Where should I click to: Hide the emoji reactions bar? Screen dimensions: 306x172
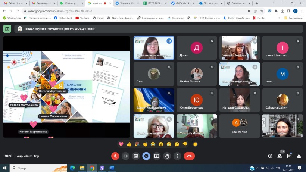(x=146, y=156)
